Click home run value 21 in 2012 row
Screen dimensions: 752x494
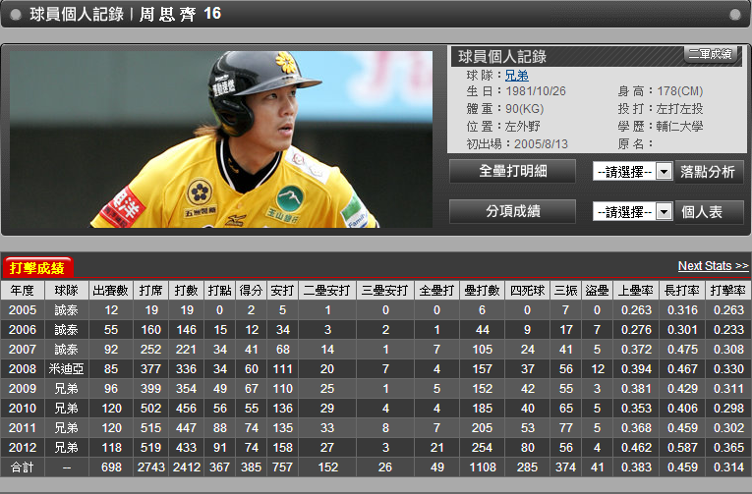coord(436,448)
